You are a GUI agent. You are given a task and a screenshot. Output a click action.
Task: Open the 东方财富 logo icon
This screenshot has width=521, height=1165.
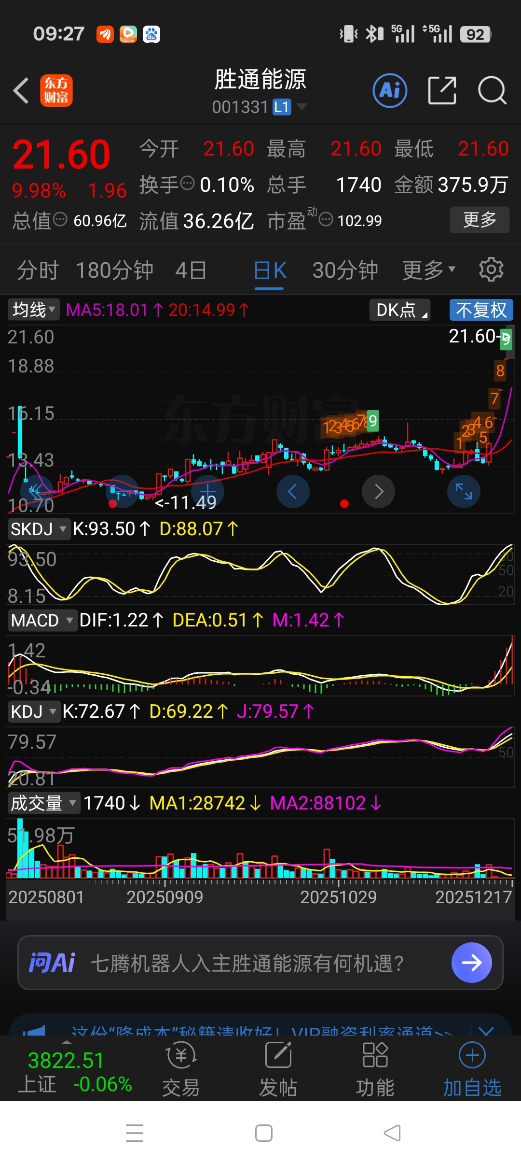(56, 90)
